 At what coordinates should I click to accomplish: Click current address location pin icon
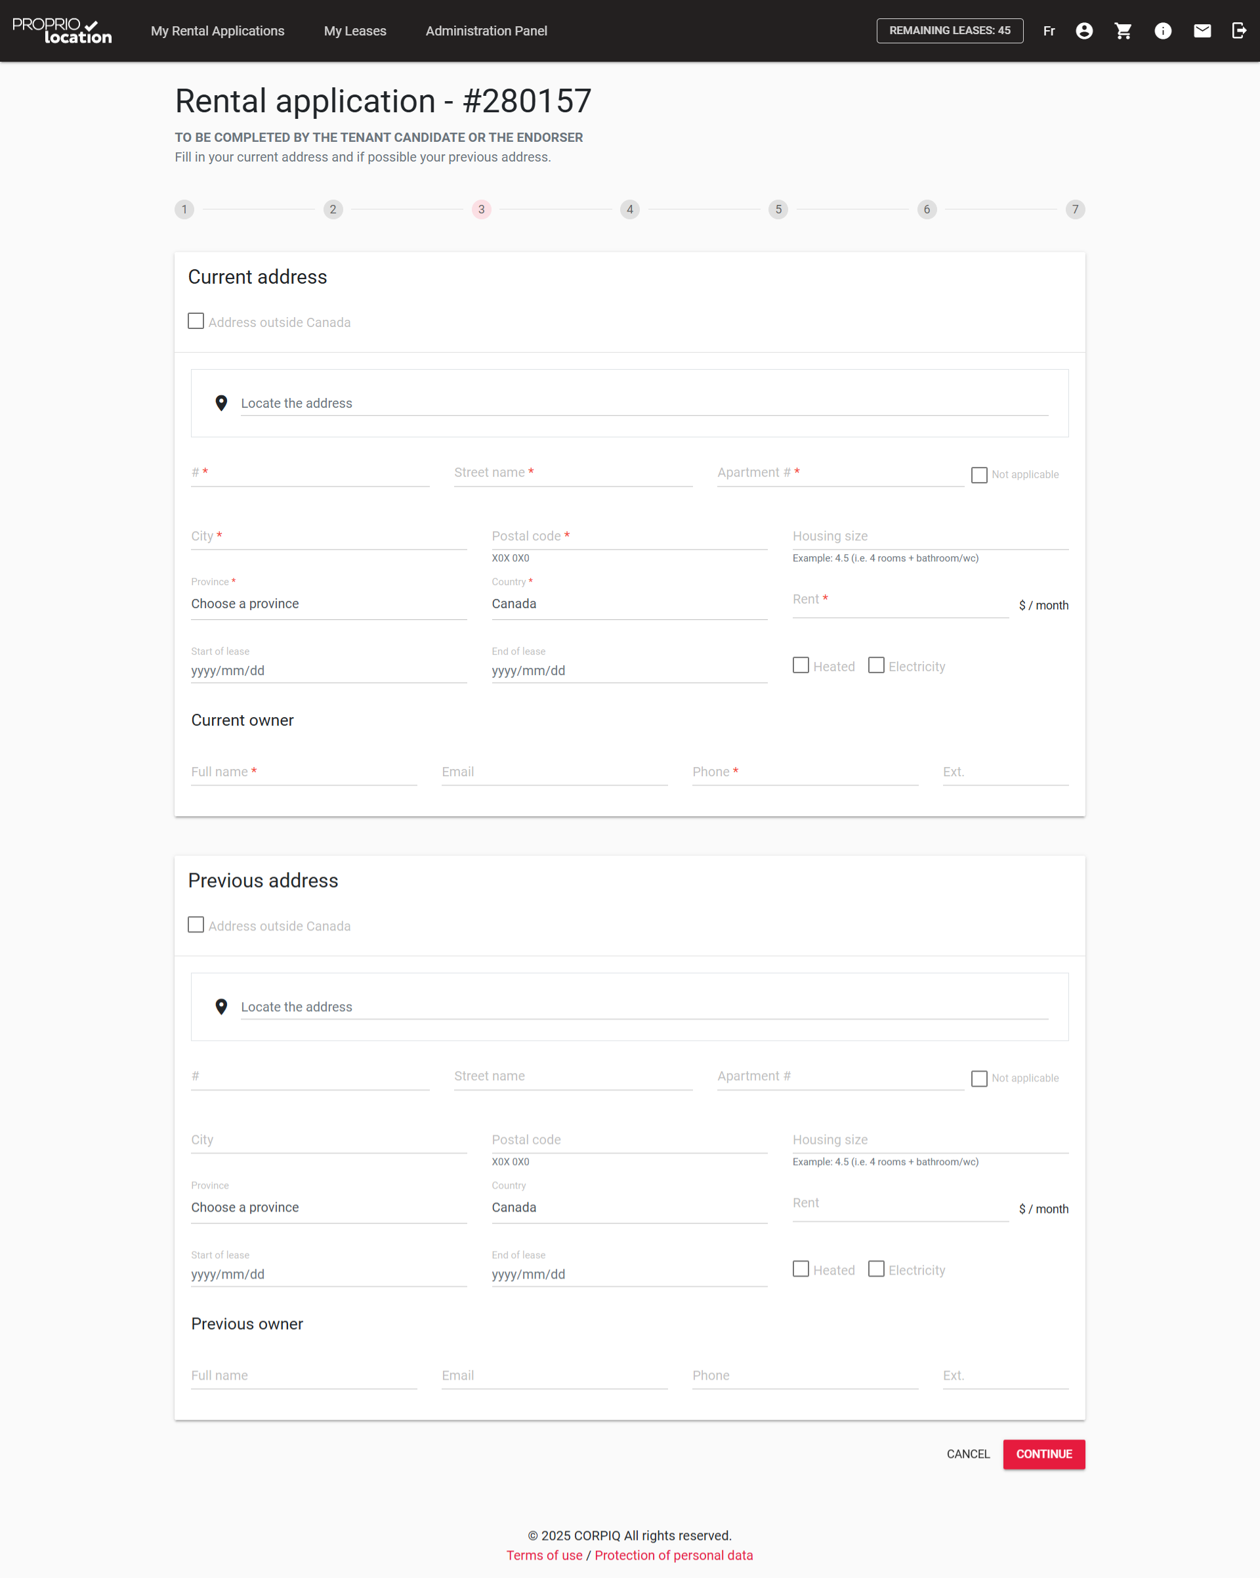(221, 403)
